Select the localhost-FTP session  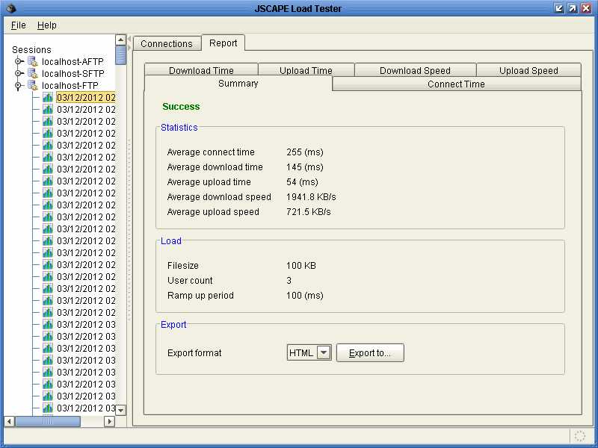[70, 85]
